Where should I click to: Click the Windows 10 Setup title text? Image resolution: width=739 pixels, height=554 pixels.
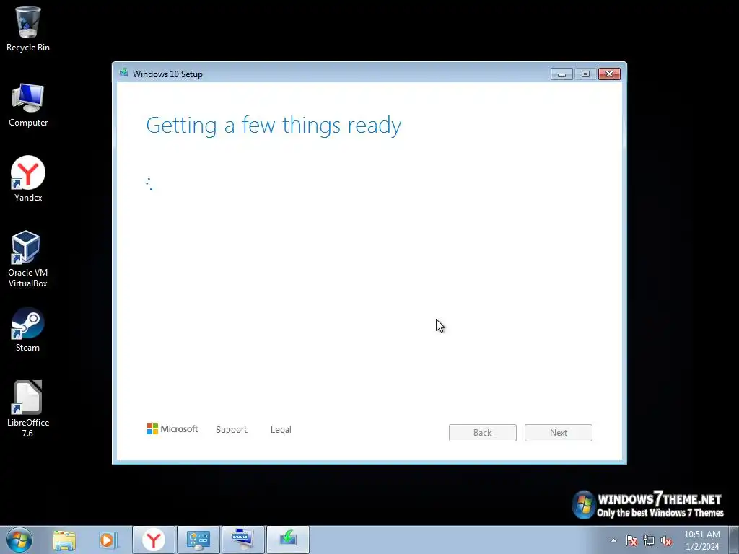(167, 74)
